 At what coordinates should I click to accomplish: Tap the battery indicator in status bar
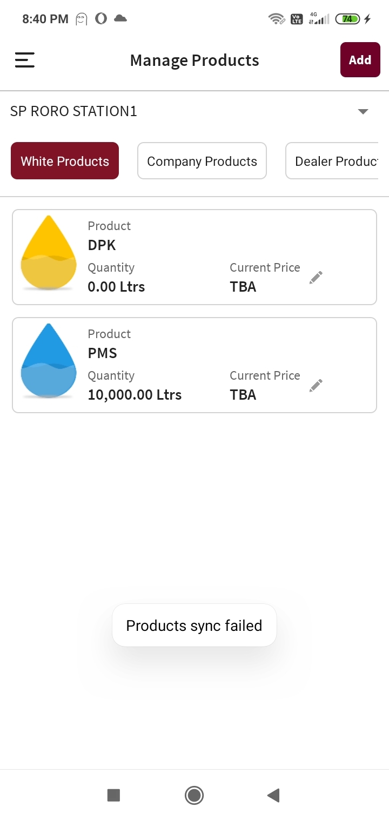(347, 19)
